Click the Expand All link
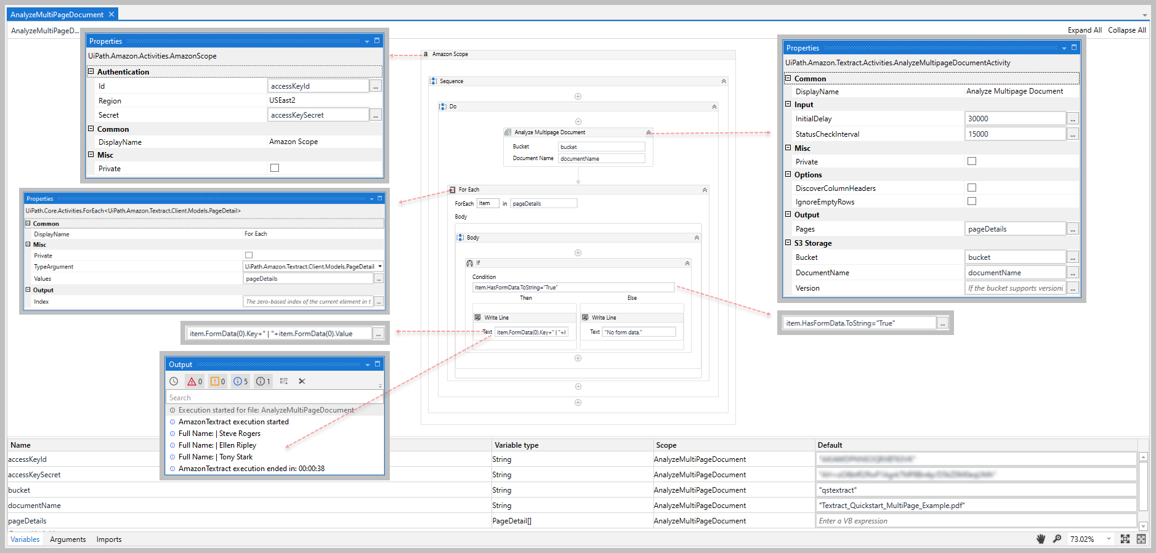The image size is (1156, 553). (1085, 30)
